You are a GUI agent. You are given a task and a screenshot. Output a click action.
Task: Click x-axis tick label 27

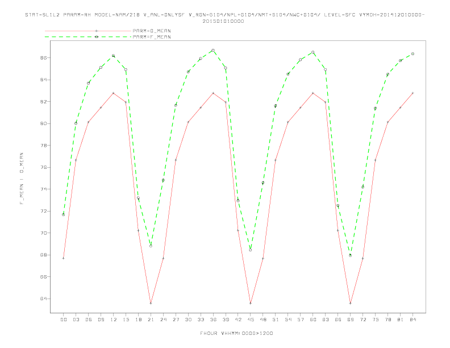176,320
